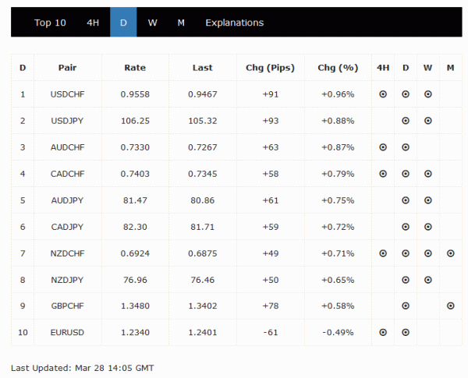
Task: Sort by Chg (%) column header
Action: [338, 68]
